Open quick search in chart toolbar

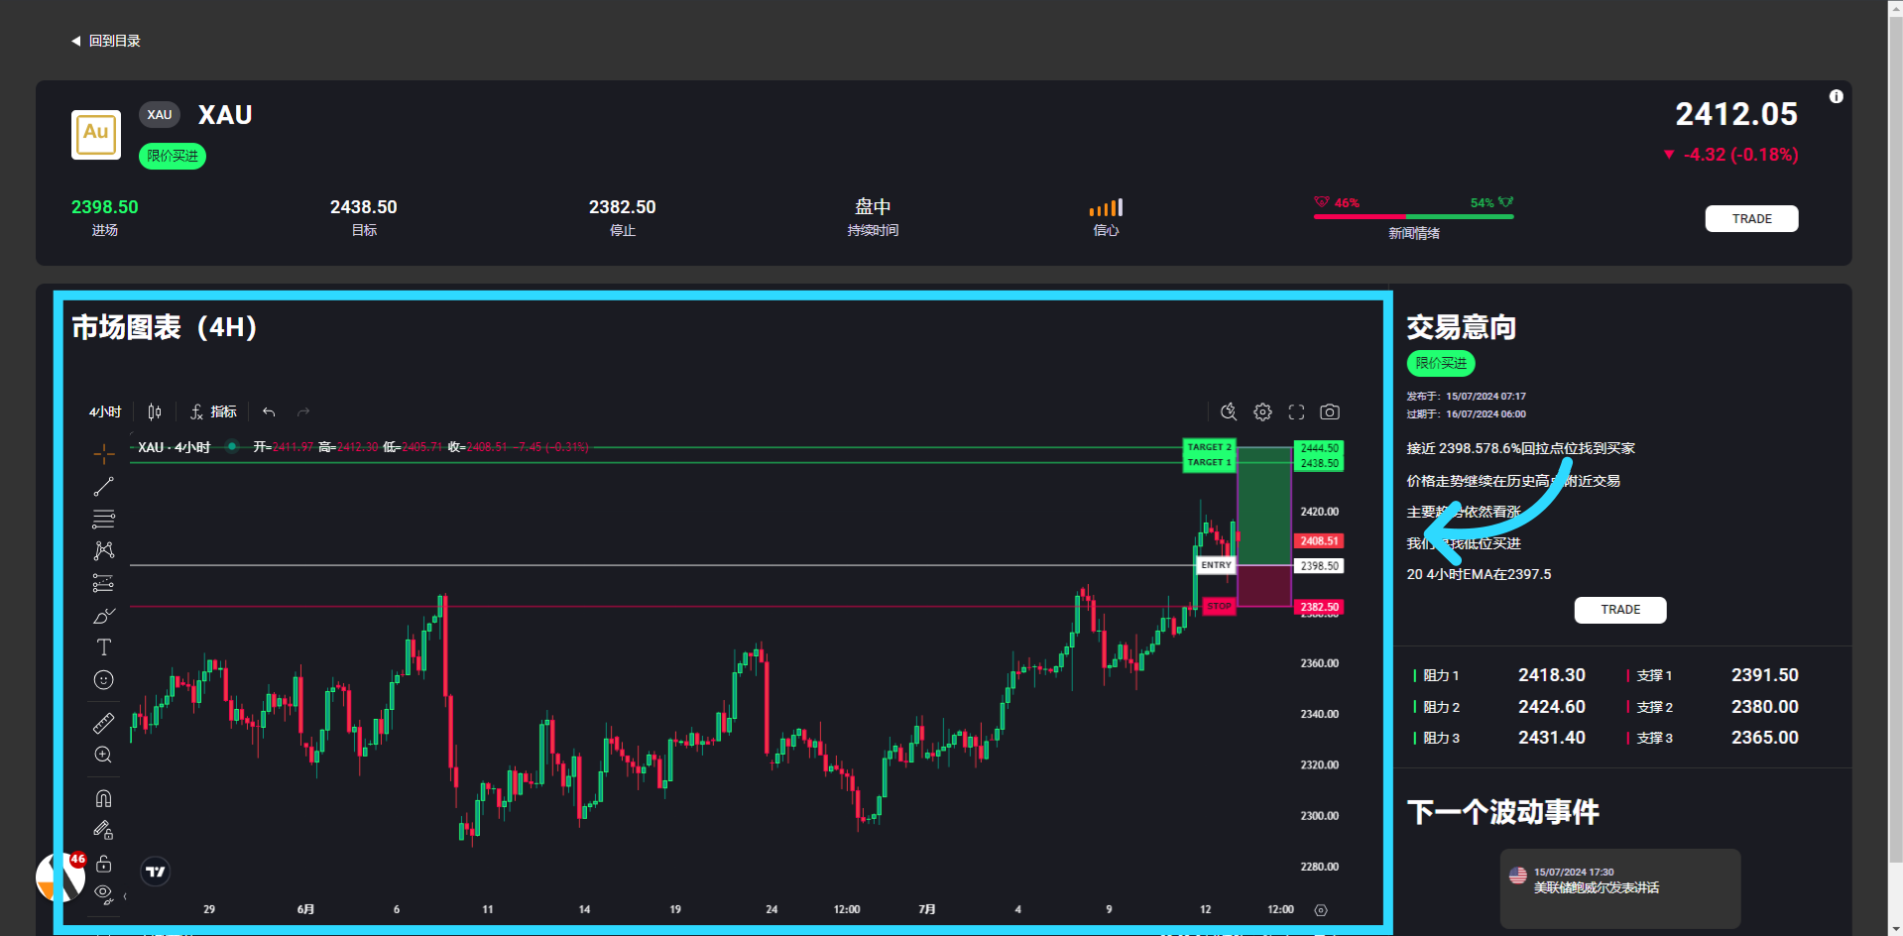pos(1229,411)
